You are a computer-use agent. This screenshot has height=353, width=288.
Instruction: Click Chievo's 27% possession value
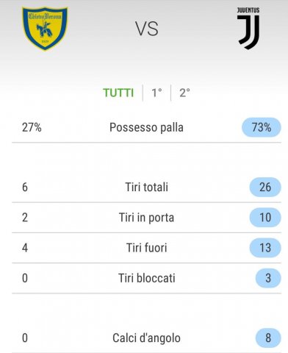tap(32, 127)
